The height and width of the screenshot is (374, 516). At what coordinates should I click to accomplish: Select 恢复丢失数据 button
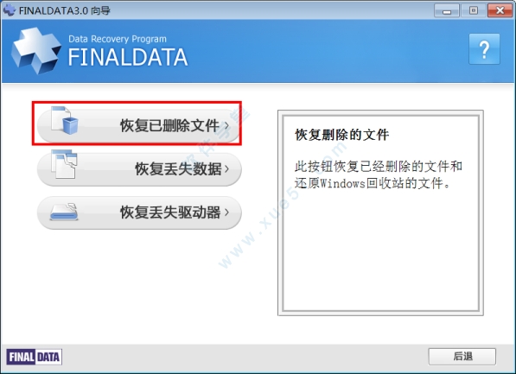(139, 169)
